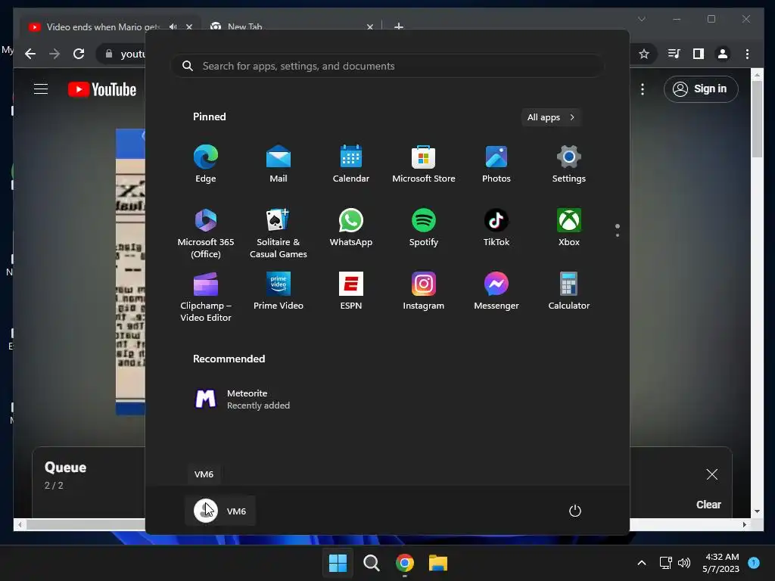
Task: Go to YouTube home via logo
Action: (102, 89)
